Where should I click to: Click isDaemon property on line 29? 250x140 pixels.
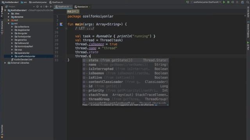click(96, 44)
